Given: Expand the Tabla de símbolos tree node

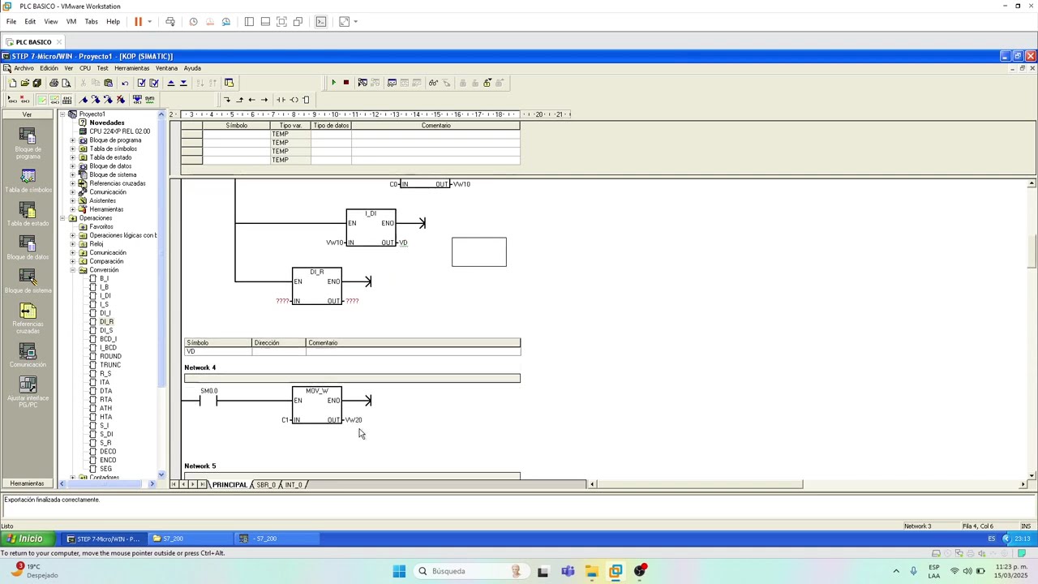Looking at the screenshot, I should coord(72,149).
